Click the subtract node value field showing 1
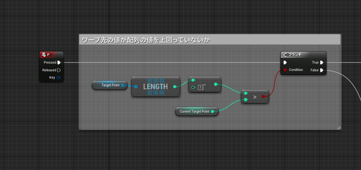This screenshot has width=361, height=170. click(201, 87)
